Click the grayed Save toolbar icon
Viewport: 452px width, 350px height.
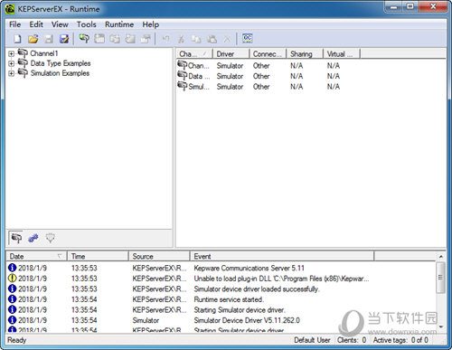[49, 39]
